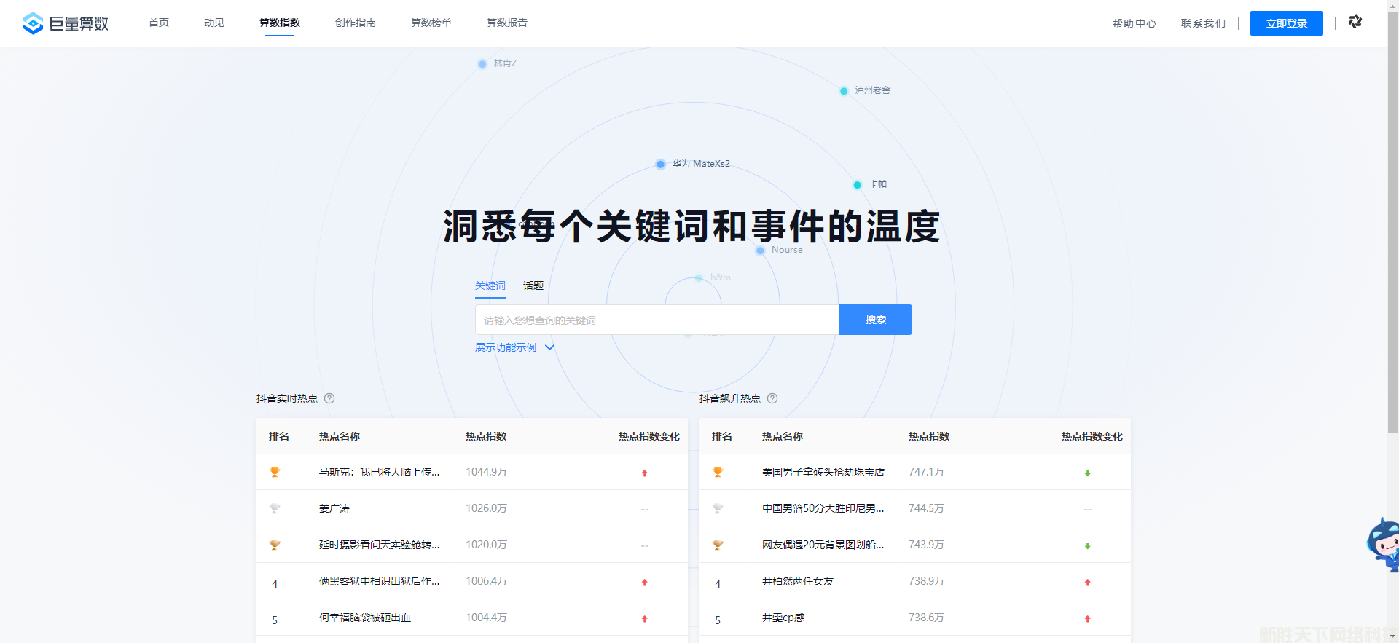Open 算数榜单 navigation item
Viewport: 1399px width, 643px height.
point(431,23)
